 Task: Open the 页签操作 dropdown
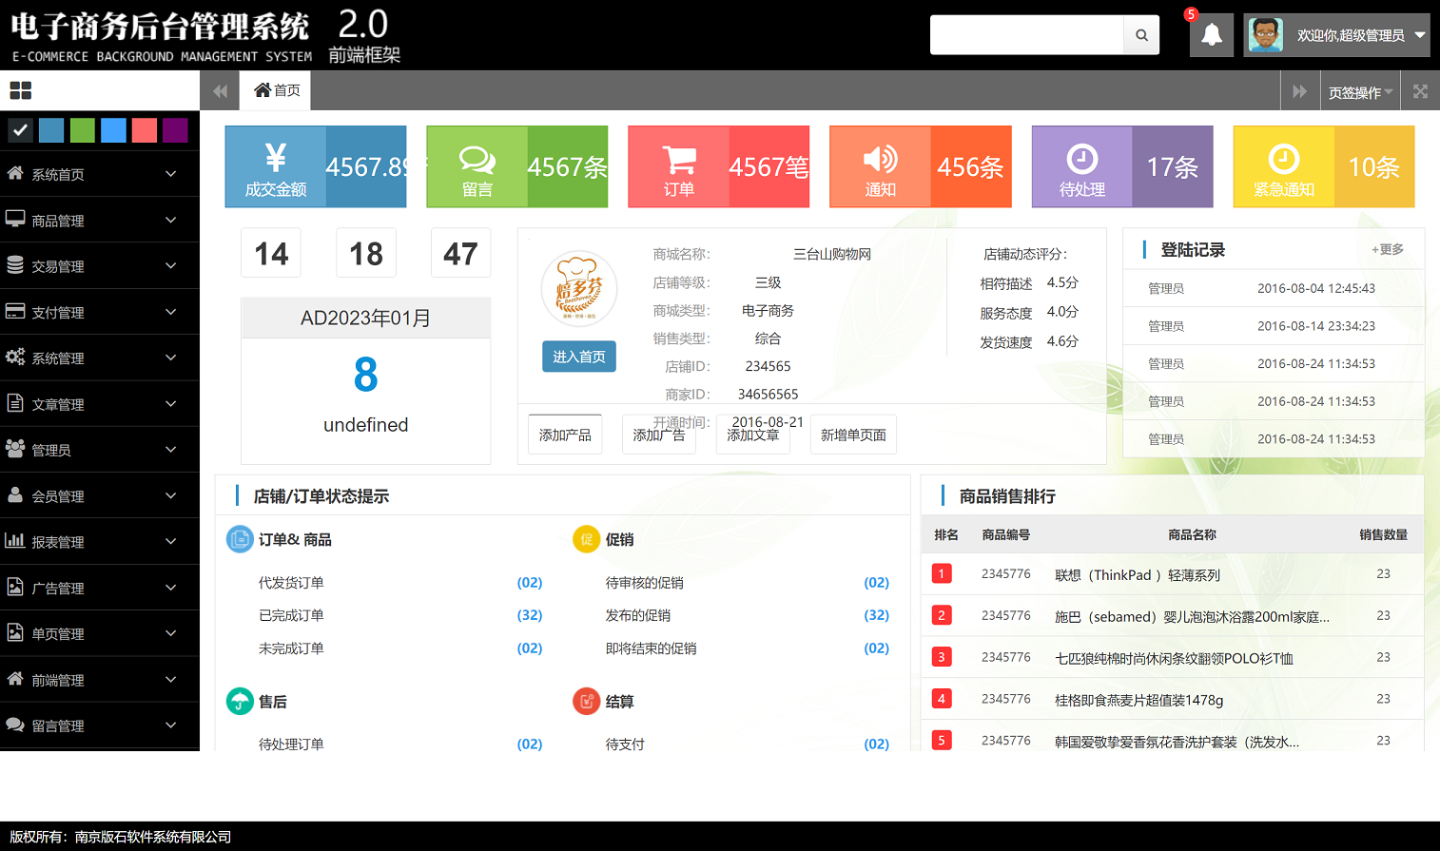click(1360, 92)
